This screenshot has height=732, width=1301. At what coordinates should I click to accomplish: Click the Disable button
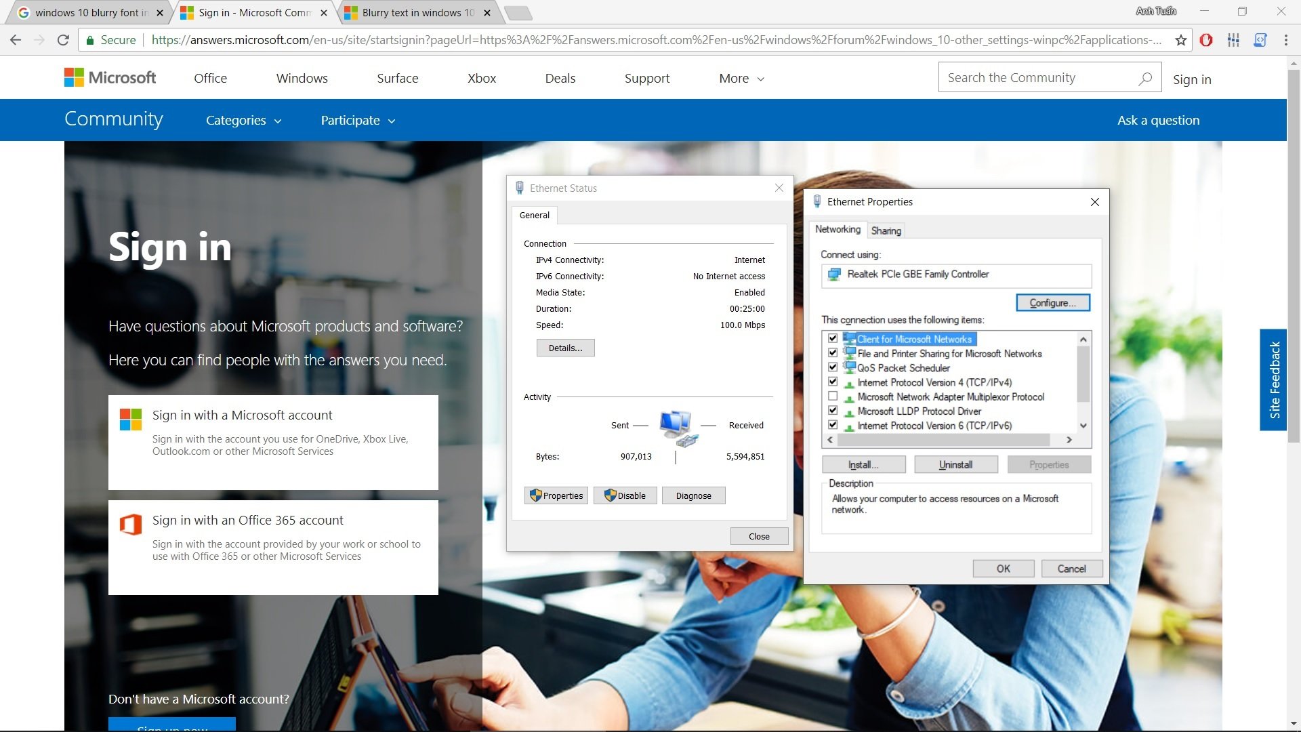pyautogui.click(x=625, y=495)
